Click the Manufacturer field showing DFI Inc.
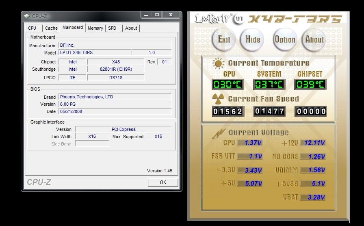Viewport: 364px width, 226px height. click(115, 45)
